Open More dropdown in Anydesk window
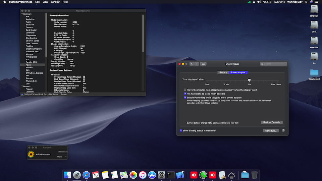The image size is (322, 181). (x=62, y=157)
